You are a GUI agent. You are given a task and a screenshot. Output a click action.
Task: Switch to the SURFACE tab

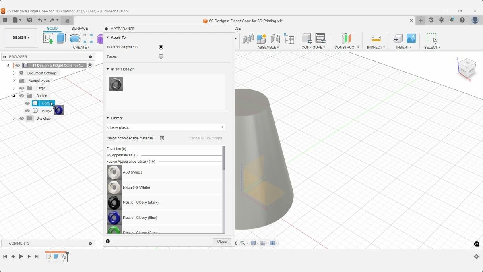click(x=80, y=29)
